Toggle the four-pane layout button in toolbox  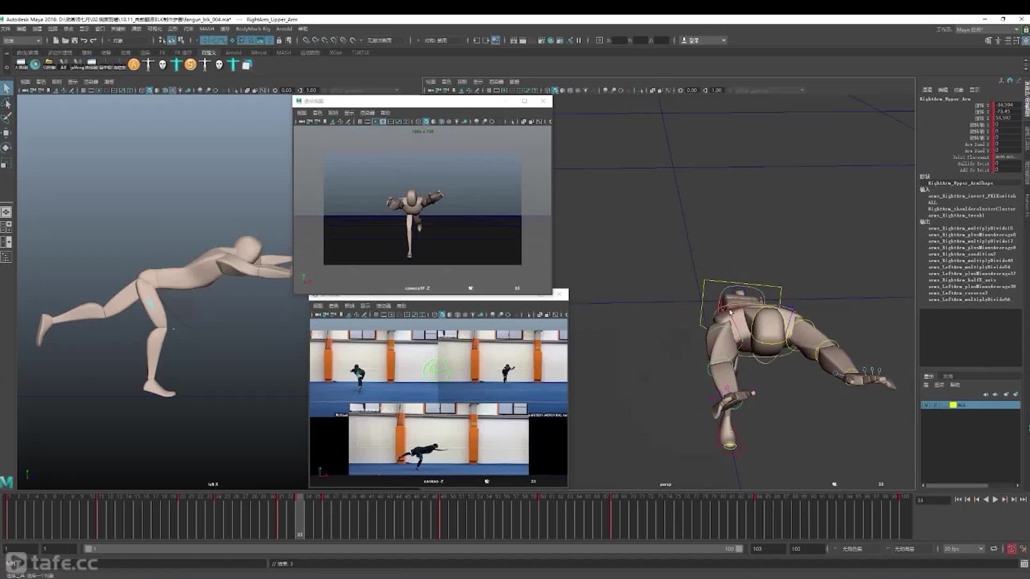pyautogui.click(x=6, y=227)
